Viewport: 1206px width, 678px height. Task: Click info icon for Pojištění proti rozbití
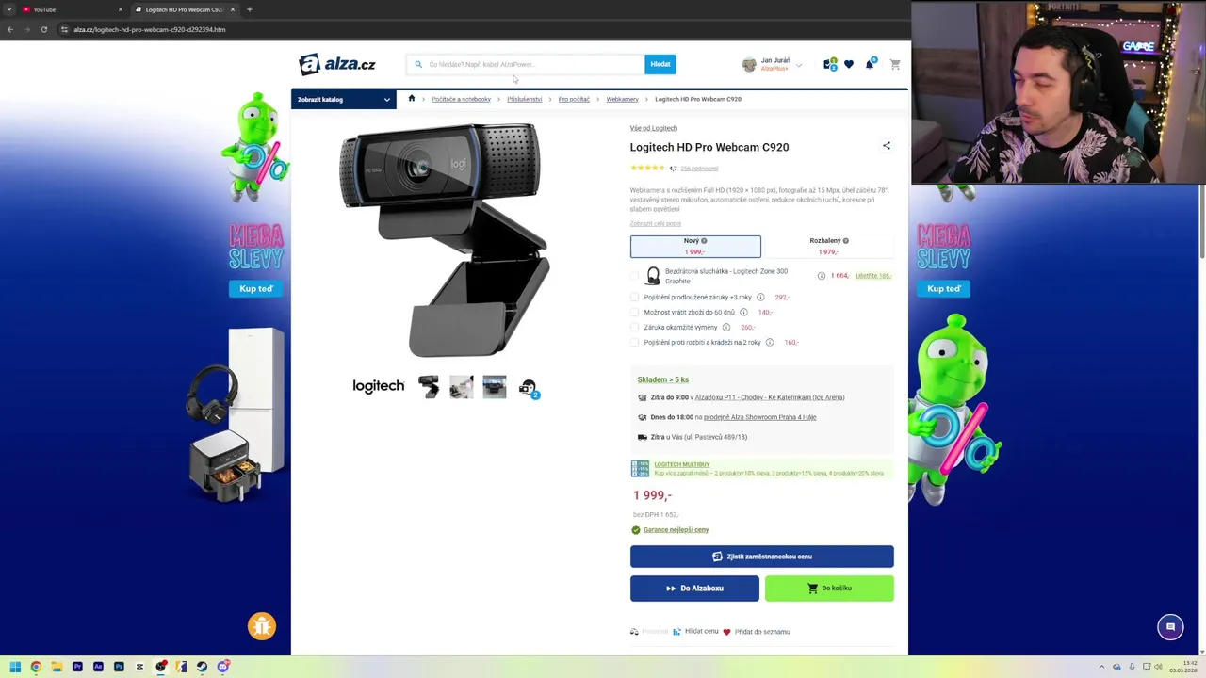pos(770,343)
